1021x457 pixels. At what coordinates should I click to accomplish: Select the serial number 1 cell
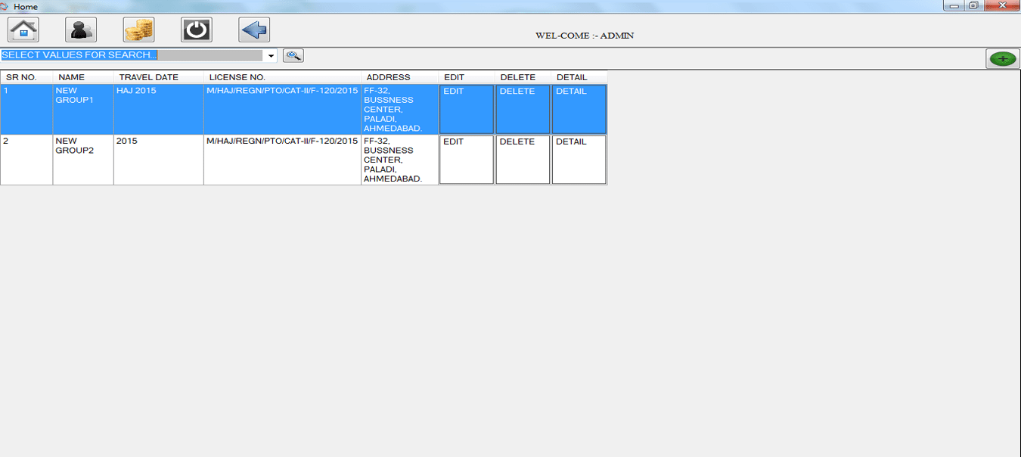point(26,109)
